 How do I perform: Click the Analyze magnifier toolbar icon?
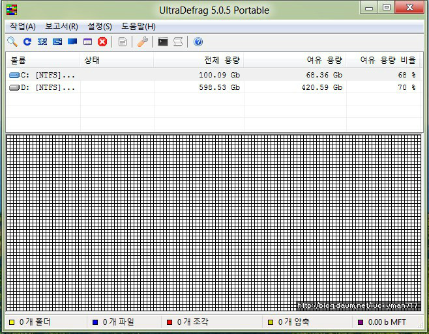coord(12,42)
